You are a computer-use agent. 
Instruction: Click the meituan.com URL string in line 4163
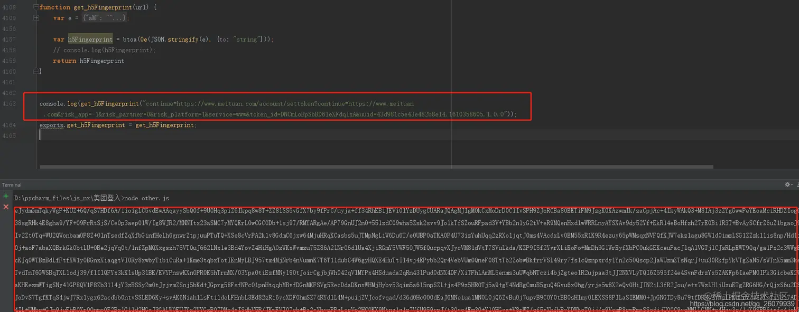coord(280,104)
